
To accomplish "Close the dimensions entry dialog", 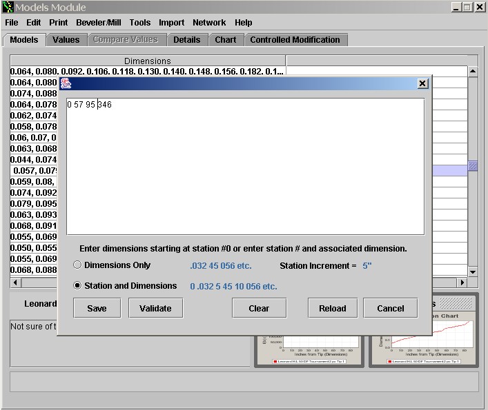I will pos(422,83).
